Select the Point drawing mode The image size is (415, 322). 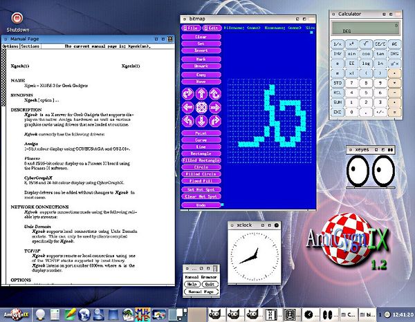pyautogui.click(x=201, y=133)
